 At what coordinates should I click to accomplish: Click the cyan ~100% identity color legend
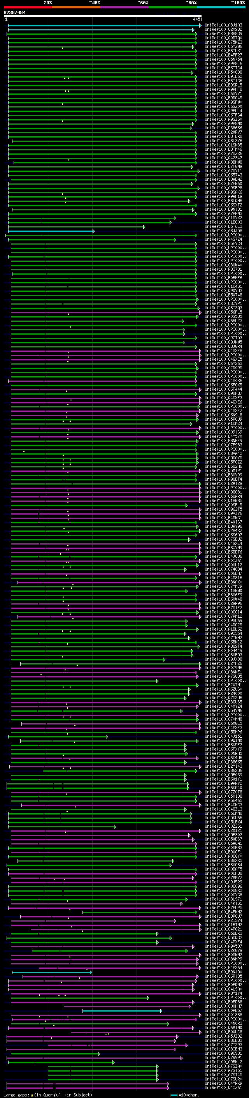click(221, 7)
